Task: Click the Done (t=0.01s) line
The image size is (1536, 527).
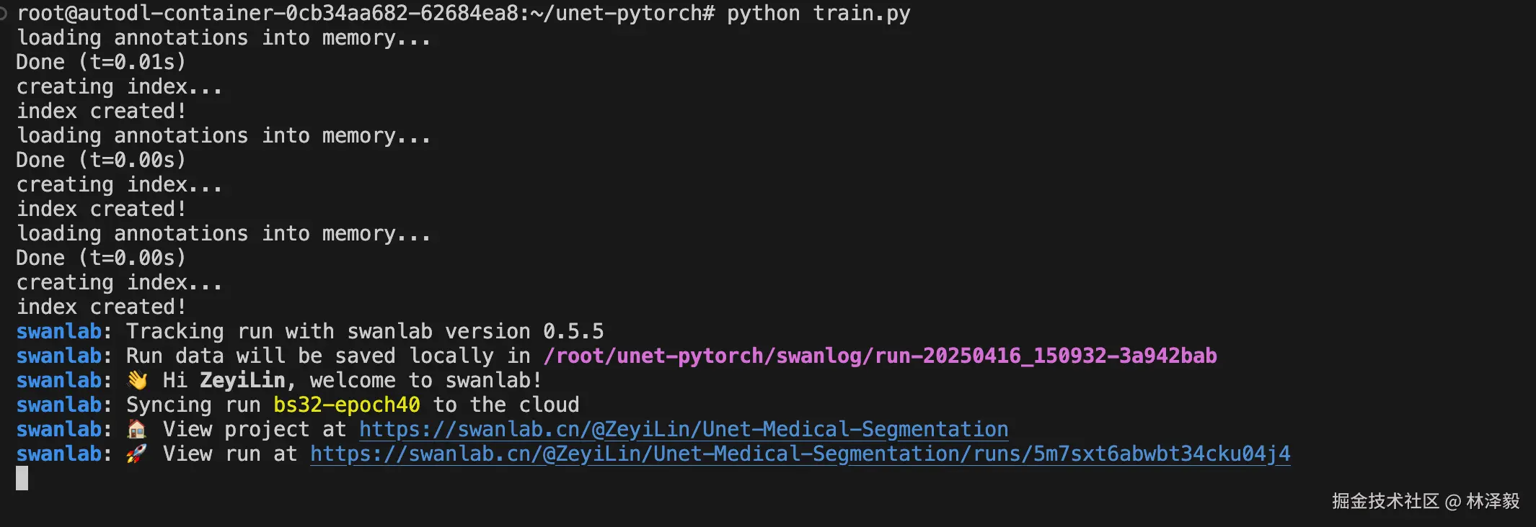Action: [101, 62]
